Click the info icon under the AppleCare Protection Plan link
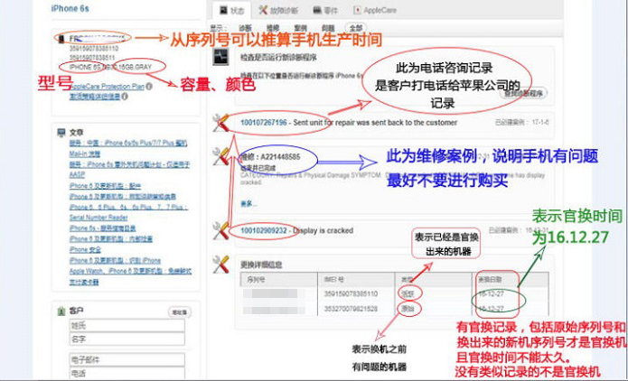628x381 pixels. click(125, 97)
